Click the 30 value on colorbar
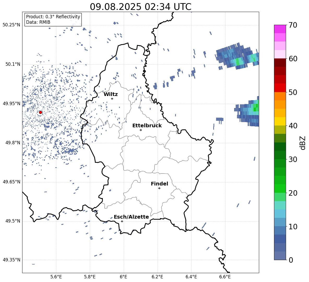Image resolution: width=309 pixels, height=282 pixels. [293, 159]
